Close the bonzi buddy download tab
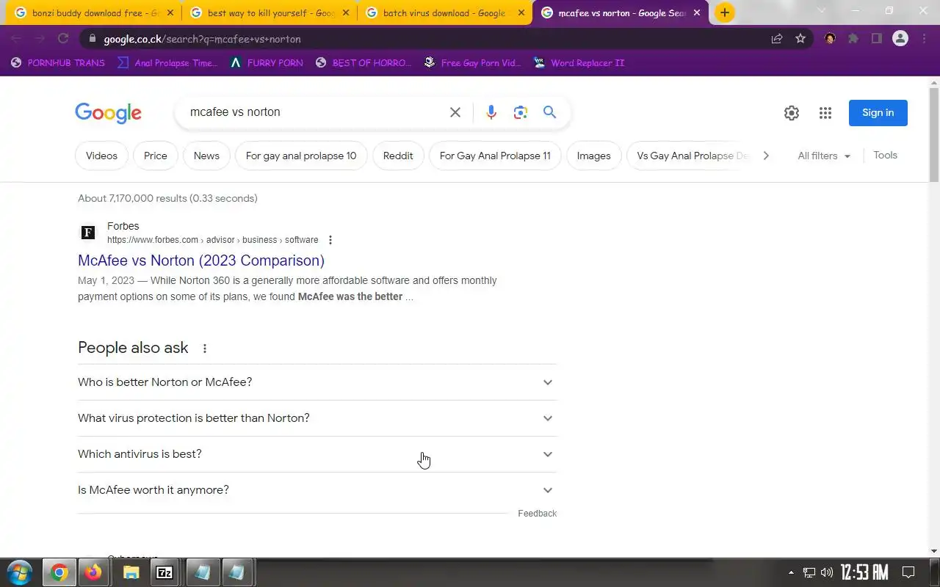This screenshot has height=587, width=940. coord(170,13)
